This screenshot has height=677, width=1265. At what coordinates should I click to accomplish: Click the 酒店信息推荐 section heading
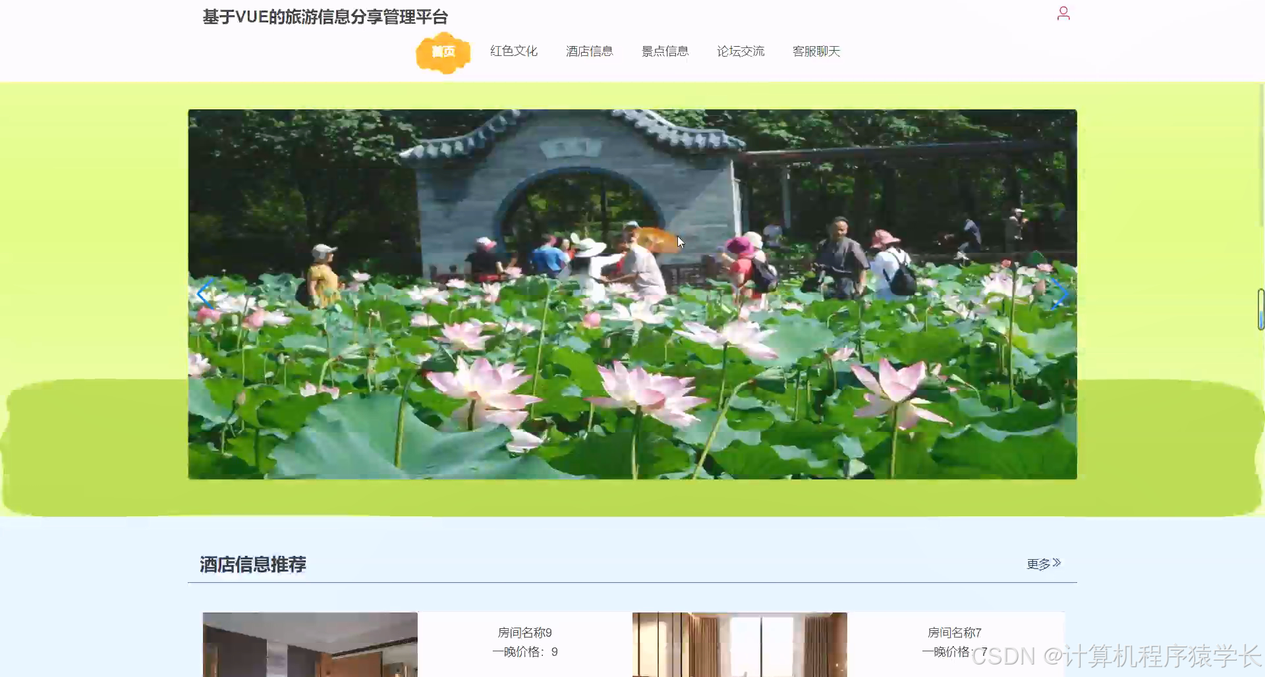[254, 564]
